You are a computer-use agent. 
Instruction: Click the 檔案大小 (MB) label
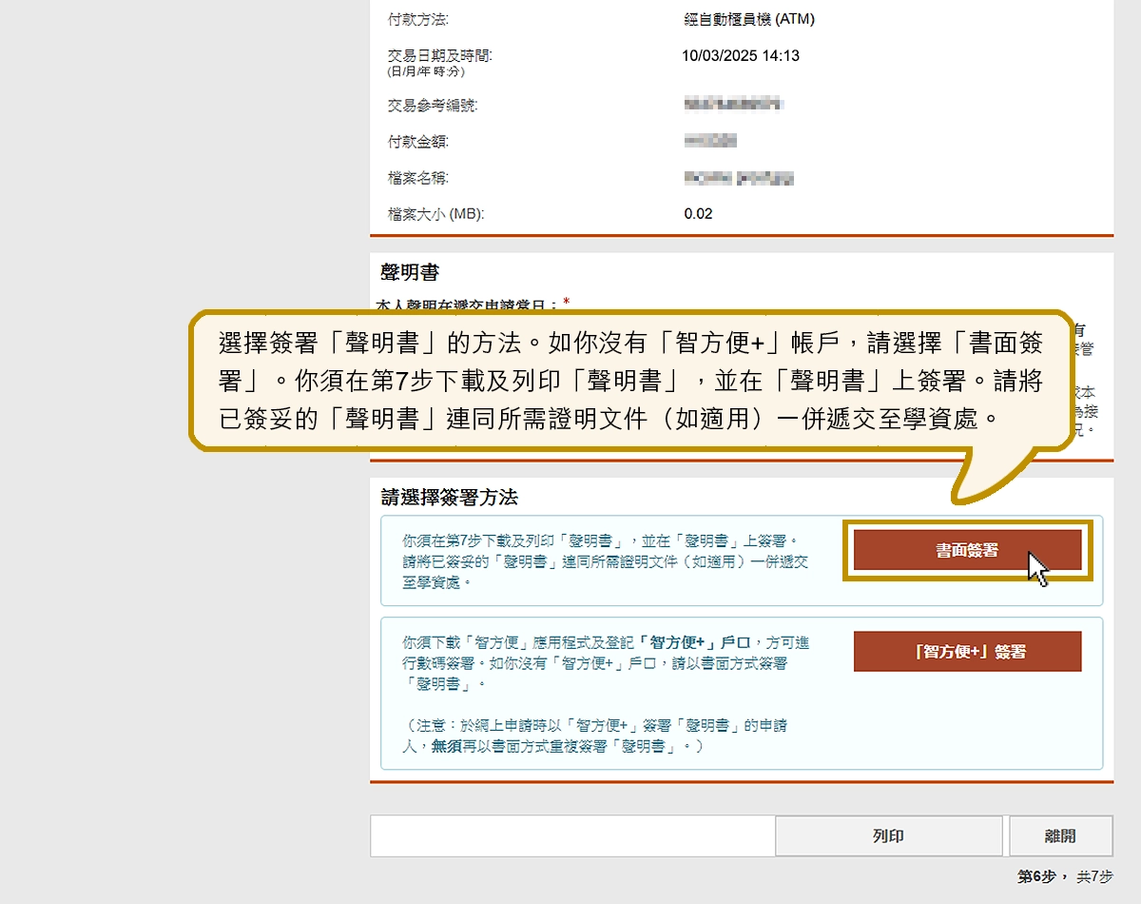pos(435,214)
